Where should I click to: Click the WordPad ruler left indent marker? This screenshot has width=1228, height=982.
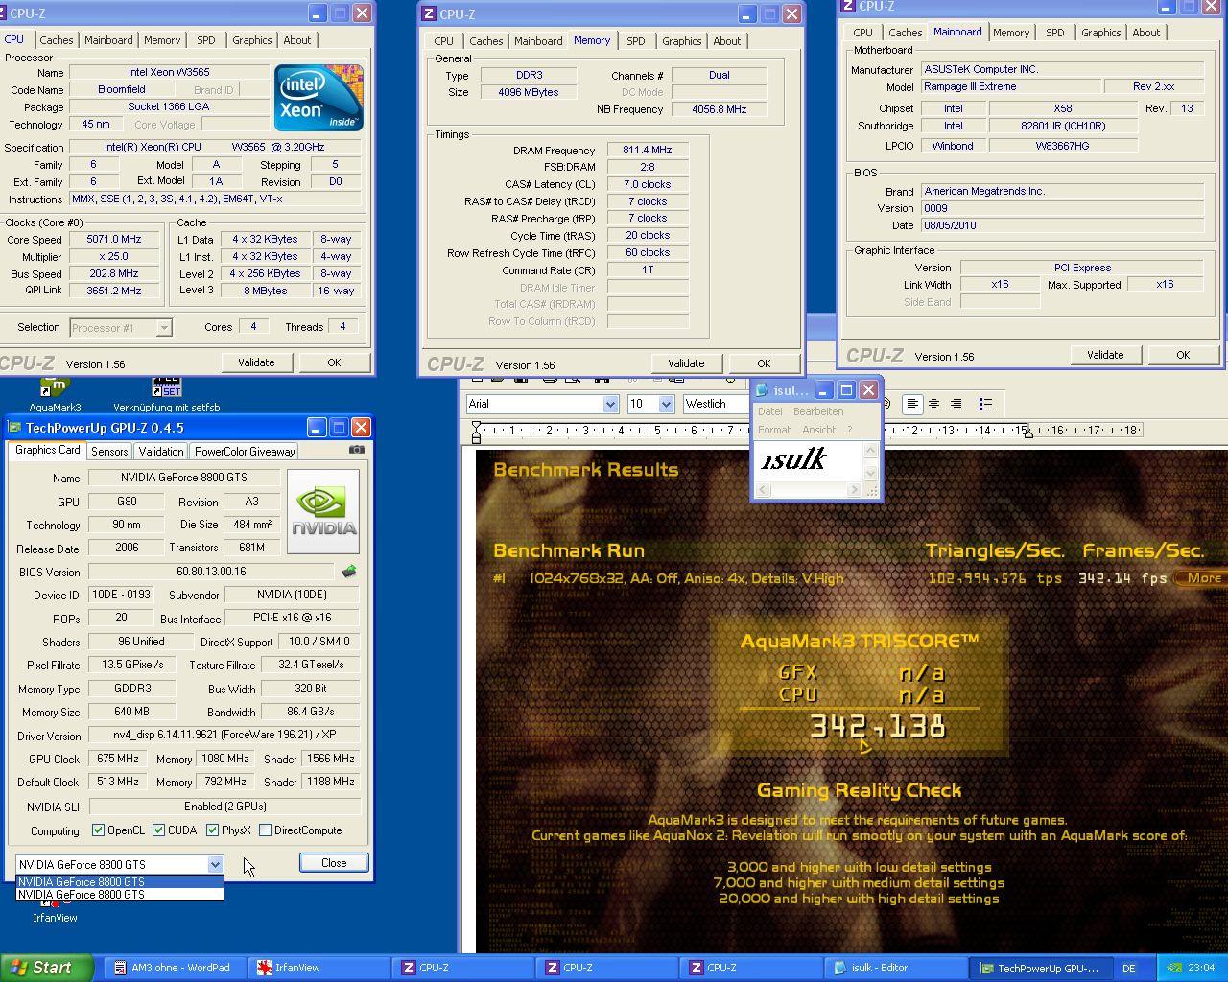coord(477,433)
